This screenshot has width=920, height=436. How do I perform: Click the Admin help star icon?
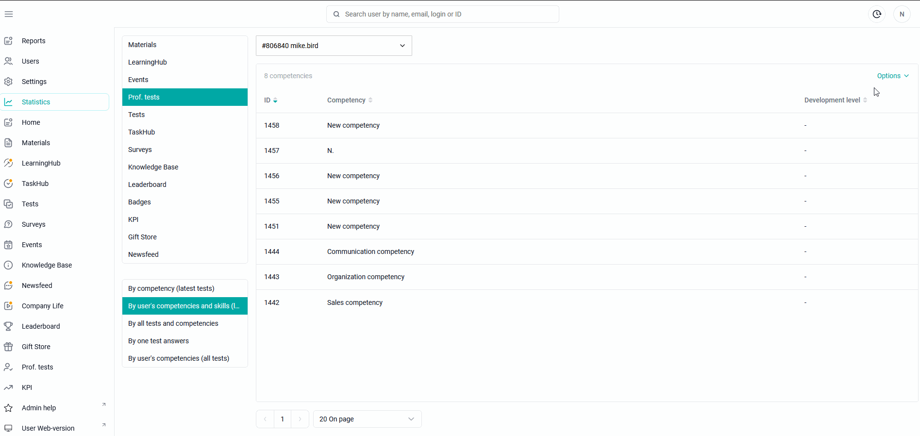8,408
